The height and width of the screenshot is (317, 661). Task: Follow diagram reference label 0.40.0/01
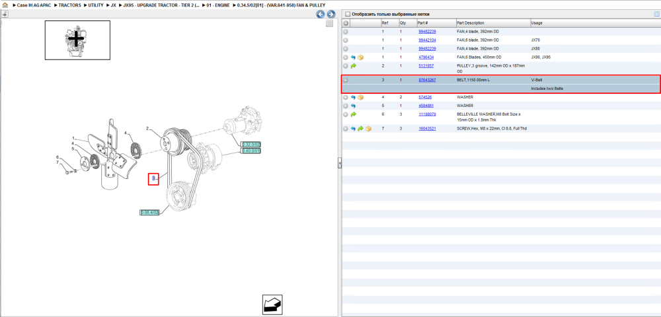coord(251,151)
